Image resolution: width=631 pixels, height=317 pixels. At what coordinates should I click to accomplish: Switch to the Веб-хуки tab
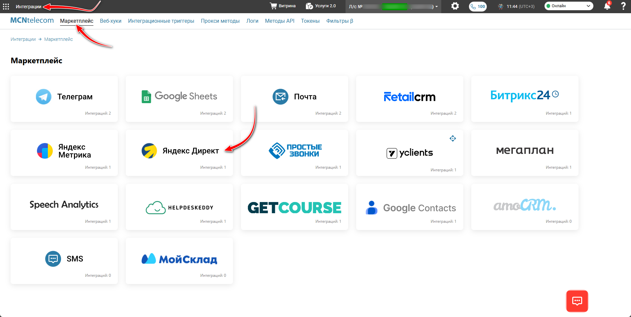(111, 21)
